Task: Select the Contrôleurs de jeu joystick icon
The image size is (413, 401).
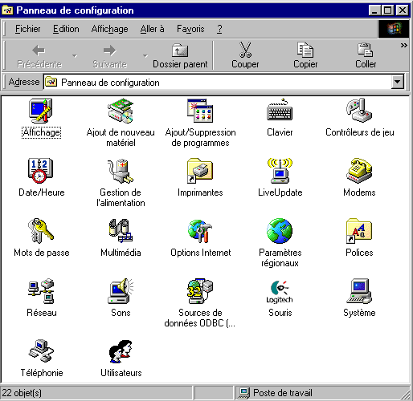Action: 359,111
